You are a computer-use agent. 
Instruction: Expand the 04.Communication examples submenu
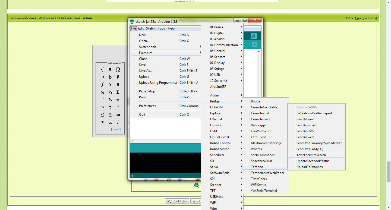[222, 45]
